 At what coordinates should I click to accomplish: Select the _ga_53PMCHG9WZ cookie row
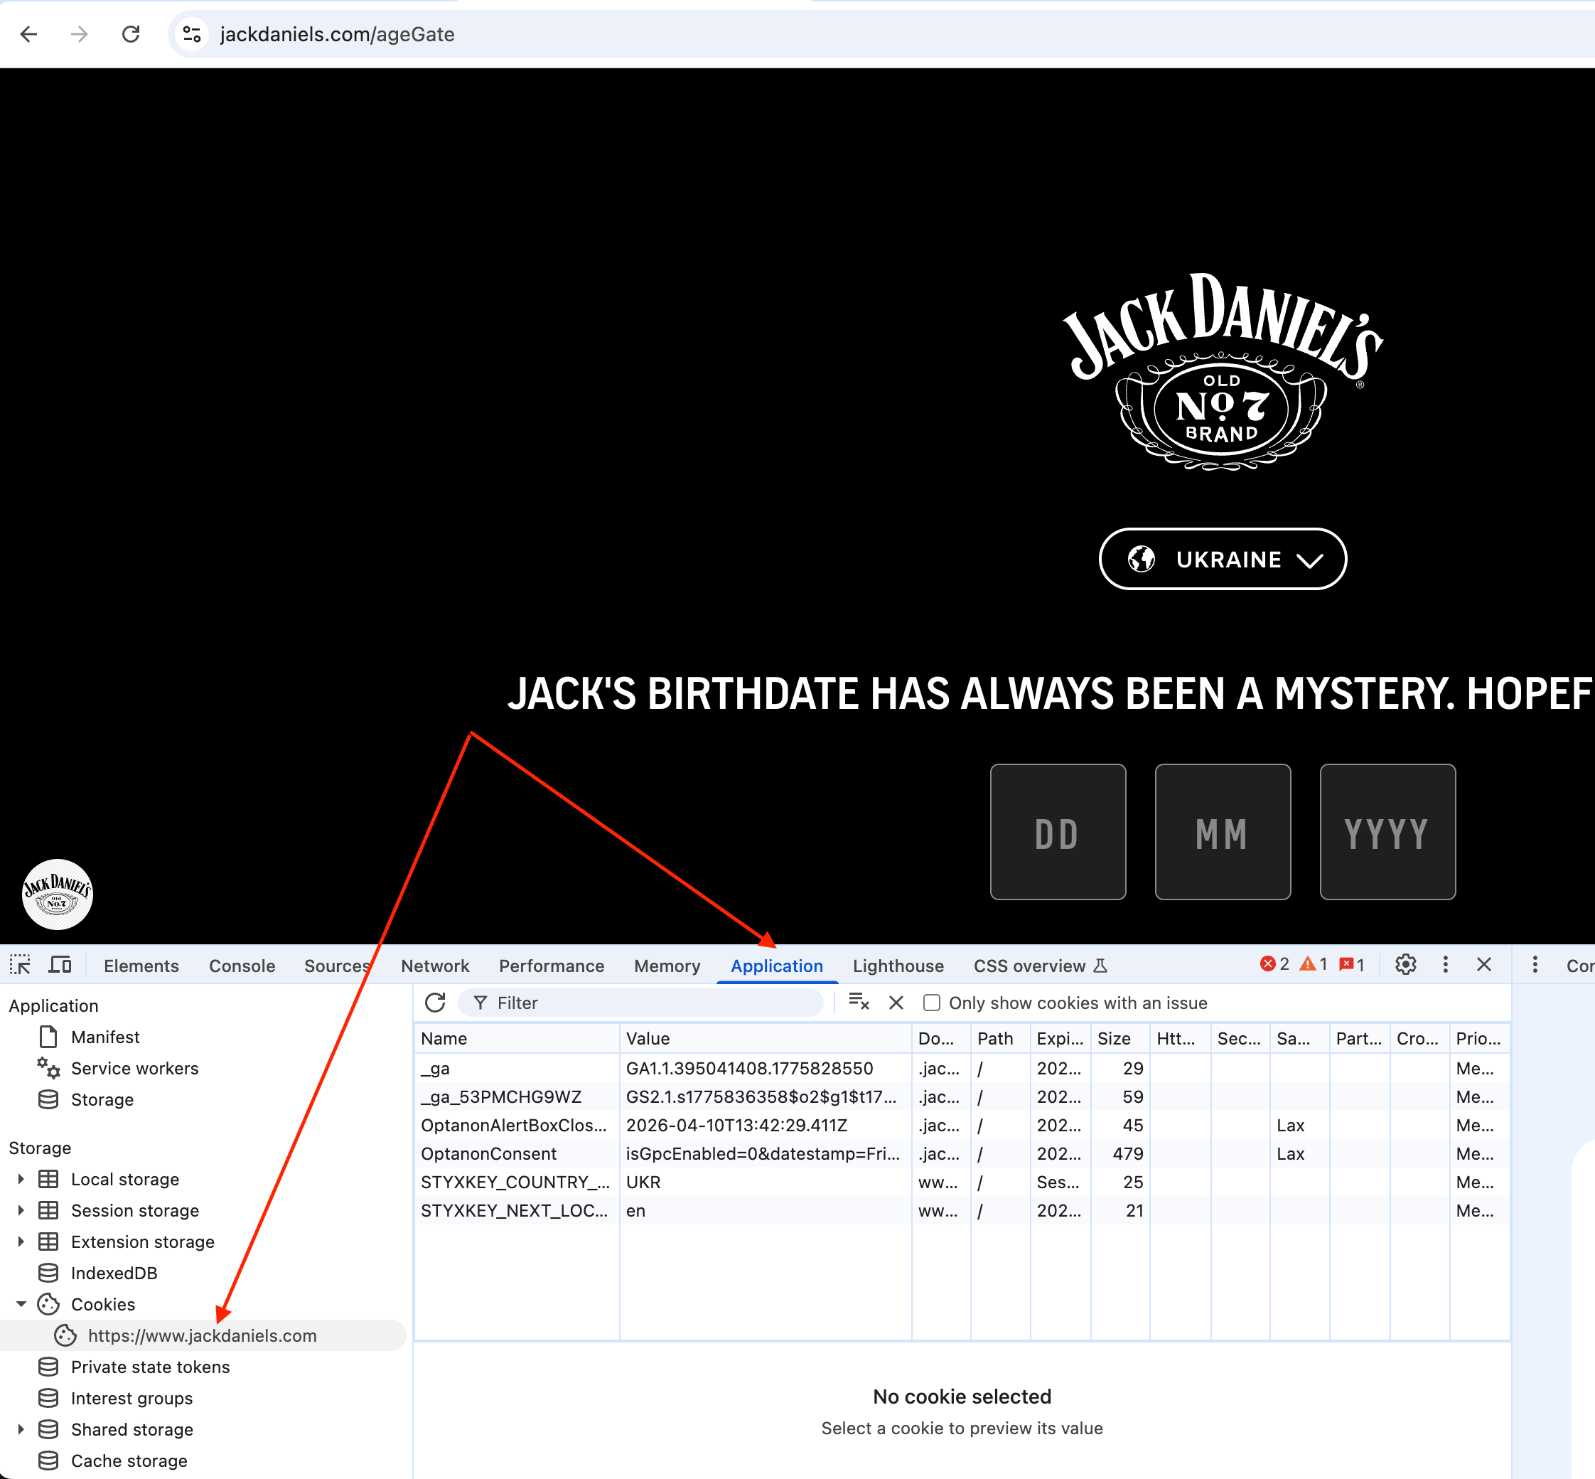tap(962, 1096)
